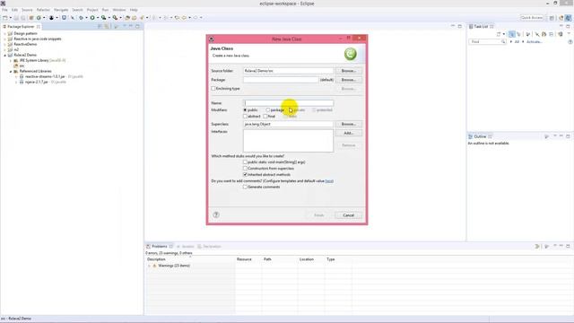Collapse the Referenced Libraries node
Viewport: 574px width, 323px height.
point(11,71)
